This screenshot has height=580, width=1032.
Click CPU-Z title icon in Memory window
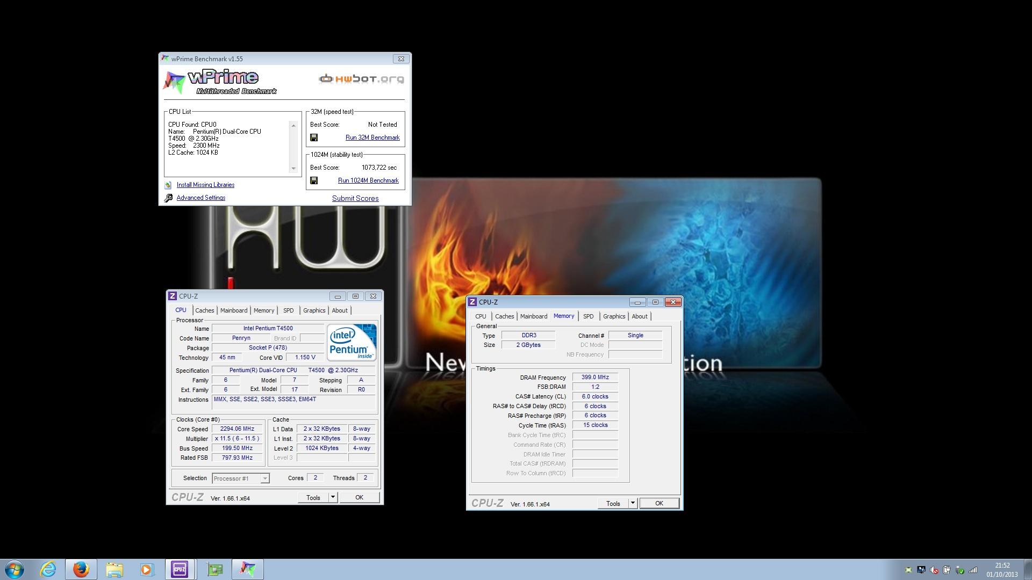(472, 302)
